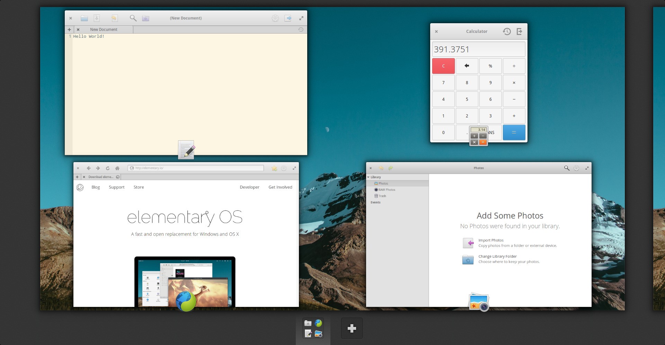The image size is (665, 345).
Task: Select the New Document tab
Action: [104, 30]
